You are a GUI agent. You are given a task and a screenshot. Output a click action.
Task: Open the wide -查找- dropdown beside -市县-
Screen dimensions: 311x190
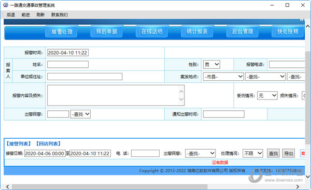click(x=265, y=77)
